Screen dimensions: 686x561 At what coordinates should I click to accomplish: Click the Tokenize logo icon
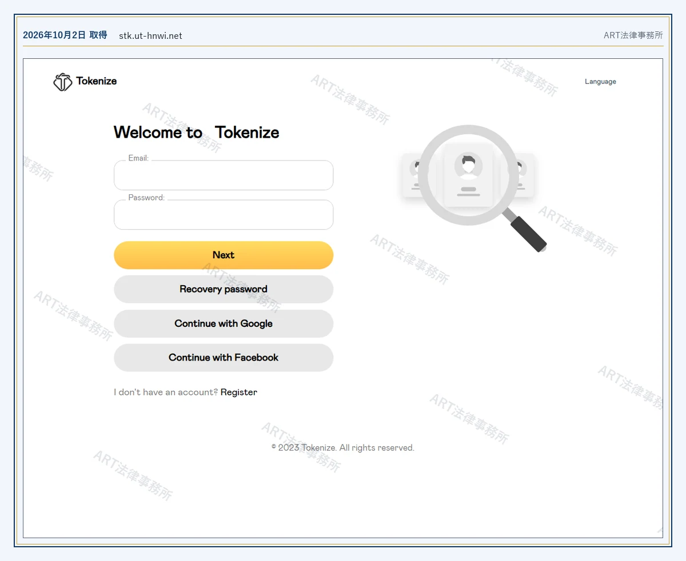[x=63, y=82]
